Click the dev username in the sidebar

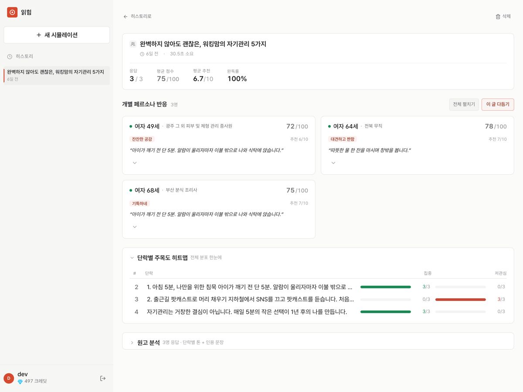coord(23,374)
